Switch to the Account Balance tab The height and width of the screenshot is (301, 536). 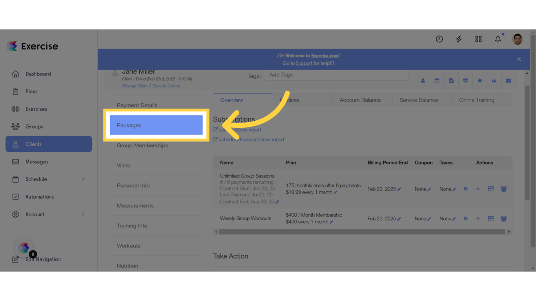(x=360, y=100)
